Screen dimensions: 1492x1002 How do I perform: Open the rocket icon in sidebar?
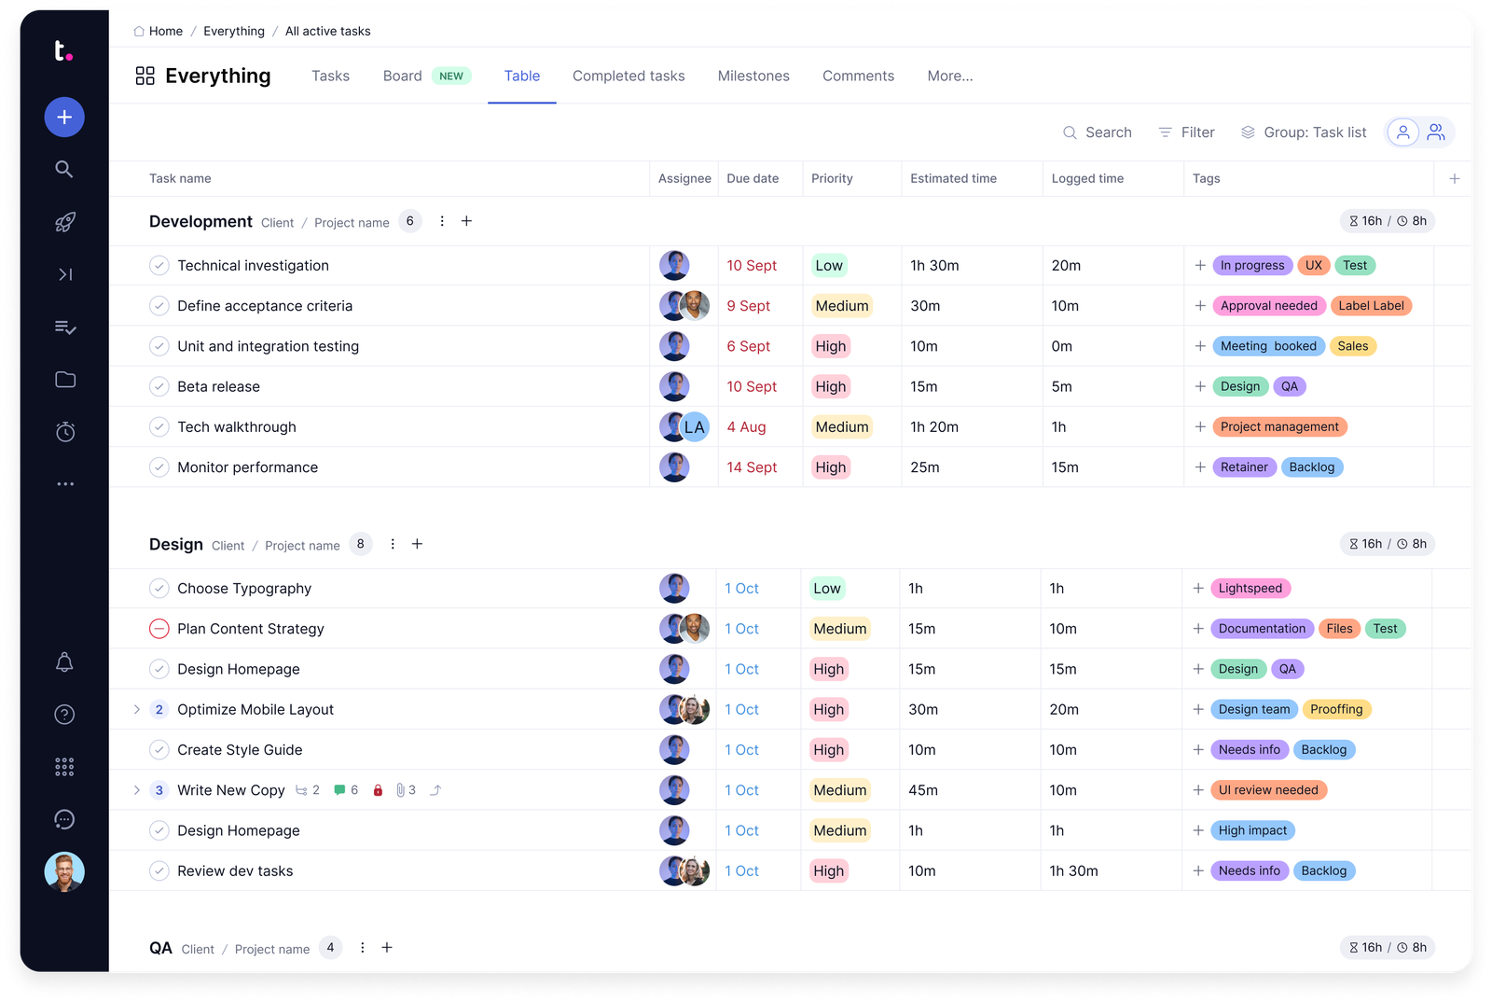click(x=64, y=222)
